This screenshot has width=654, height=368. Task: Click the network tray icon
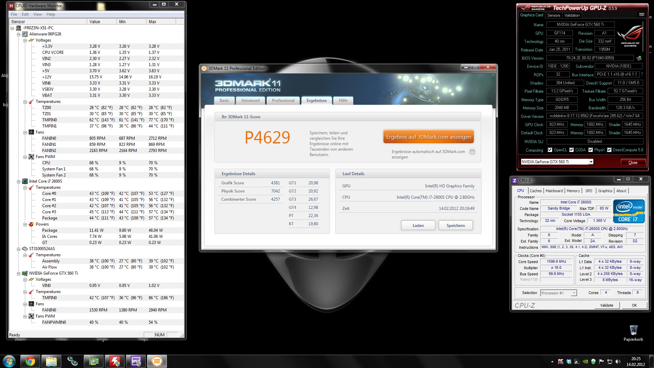610,362
